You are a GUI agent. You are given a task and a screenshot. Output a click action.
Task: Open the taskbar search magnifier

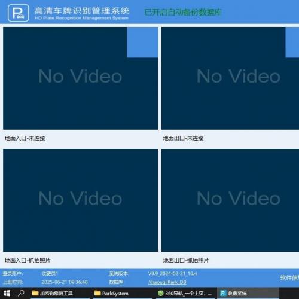coord(21,293)
